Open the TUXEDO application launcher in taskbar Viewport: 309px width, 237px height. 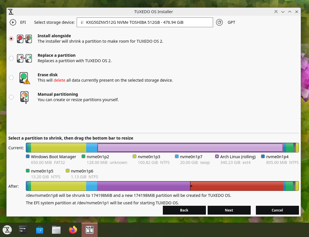coord(7,230)
